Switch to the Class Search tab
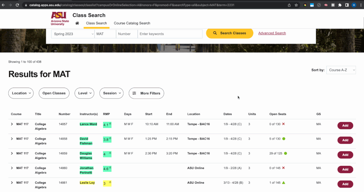 coord(96,23)
